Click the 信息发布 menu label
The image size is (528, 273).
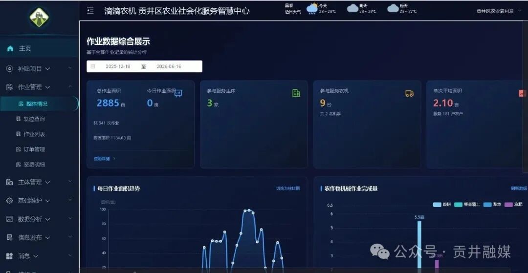(30, 238)
